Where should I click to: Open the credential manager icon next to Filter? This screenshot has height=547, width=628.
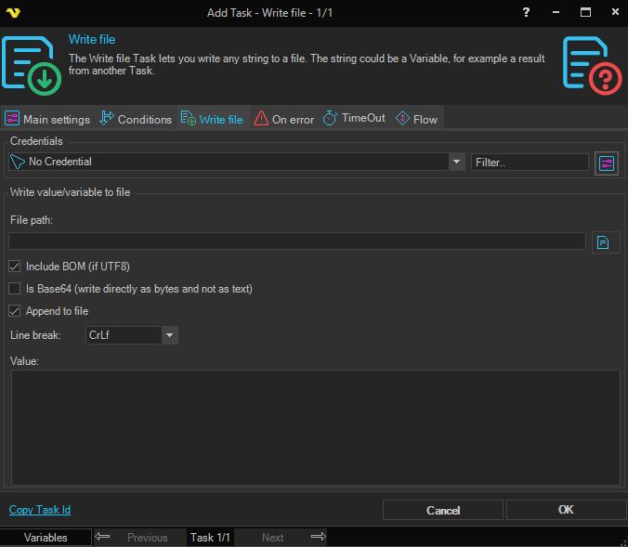pos(606,163)
